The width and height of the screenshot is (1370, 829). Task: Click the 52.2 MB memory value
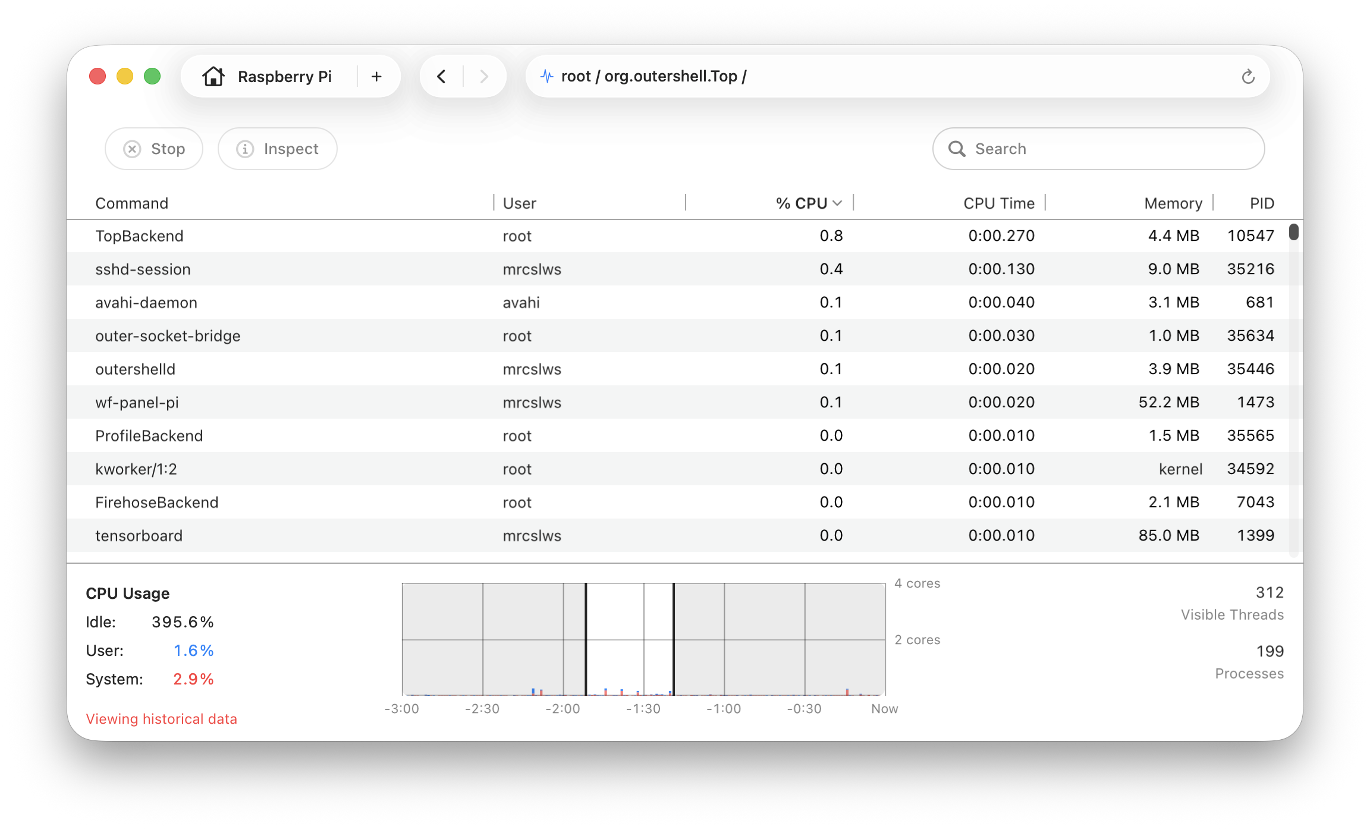[1169, 403]
